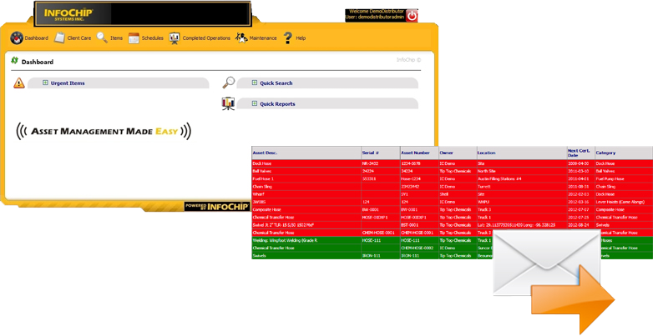Open Client Care via clipboard icon
Image resolution: width=653 pixels, height=336 pixels.
[59, 38]
